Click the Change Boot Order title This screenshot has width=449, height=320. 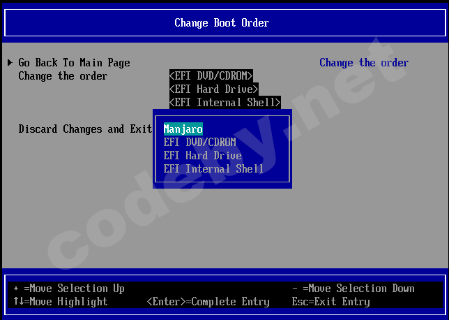222,22
